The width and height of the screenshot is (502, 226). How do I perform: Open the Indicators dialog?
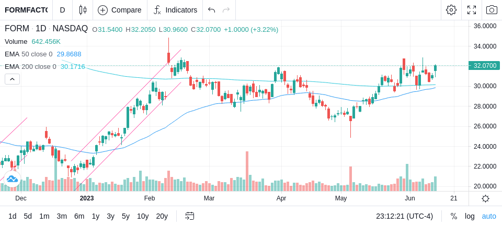coord(175,10)
